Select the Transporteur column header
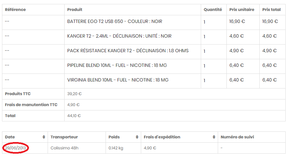This screenshot has width=288, height=158. [64, 137]
